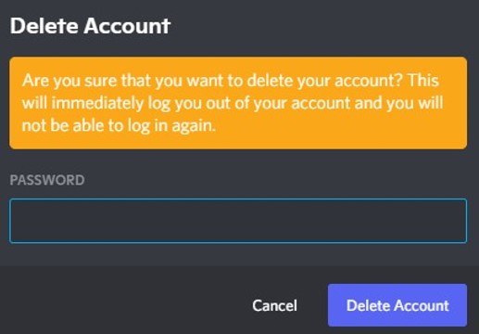Screen dimensions: 479x334
Task: Activate the field below the PASSWORD label
Action: tap(238, 221)
